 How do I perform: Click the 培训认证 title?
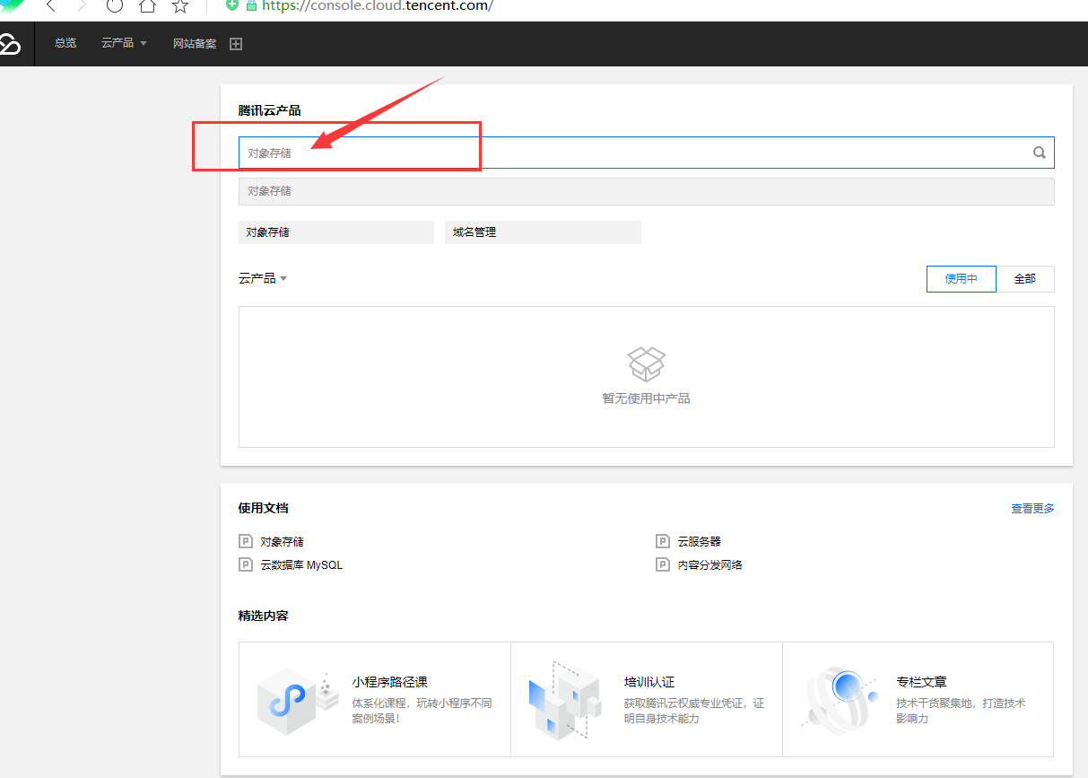[x=649, y=682]
